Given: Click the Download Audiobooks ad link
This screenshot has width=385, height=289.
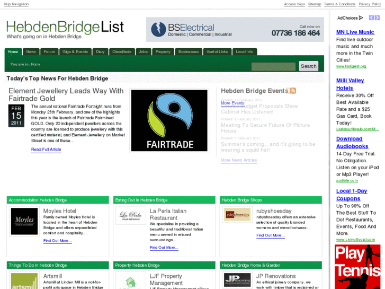Looking at the screenshot, I should 352,143.
